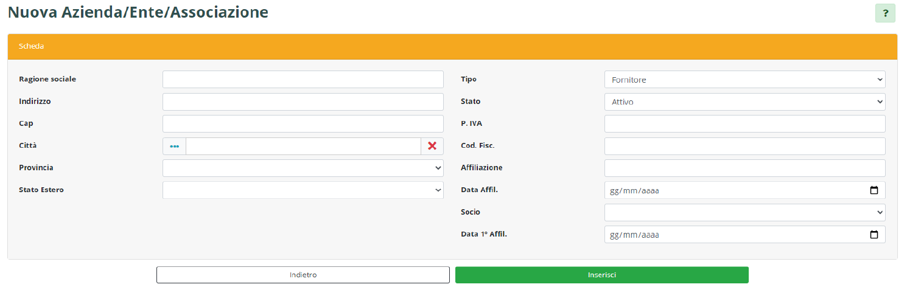Select the Affiliazione text field
Viewport: 907px width, 287px height.
coord(744,168)
